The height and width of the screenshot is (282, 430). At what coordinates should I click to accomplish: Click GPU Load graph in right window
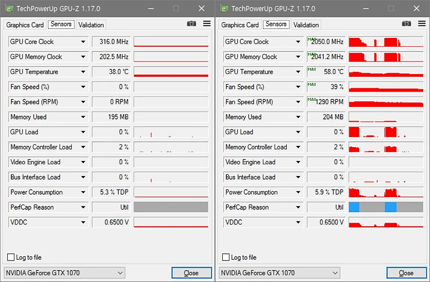tap(386, 132)
